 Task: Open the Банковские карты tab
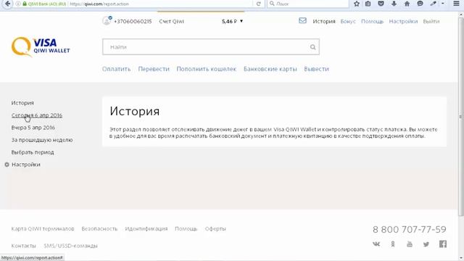(x=270, y=69)
